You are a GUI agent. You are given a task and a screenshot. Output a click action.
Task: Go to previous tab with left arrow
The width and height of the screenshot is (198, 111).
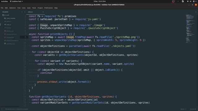pos(22,12)
